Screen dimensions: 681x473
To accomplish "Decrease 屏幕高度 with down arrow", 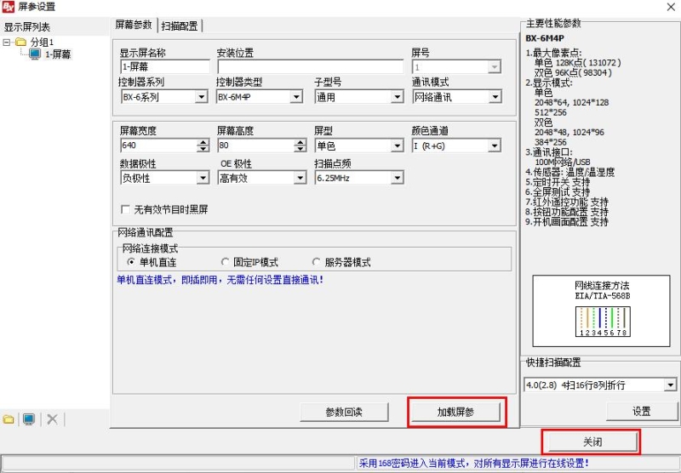I will click(300, 149).
